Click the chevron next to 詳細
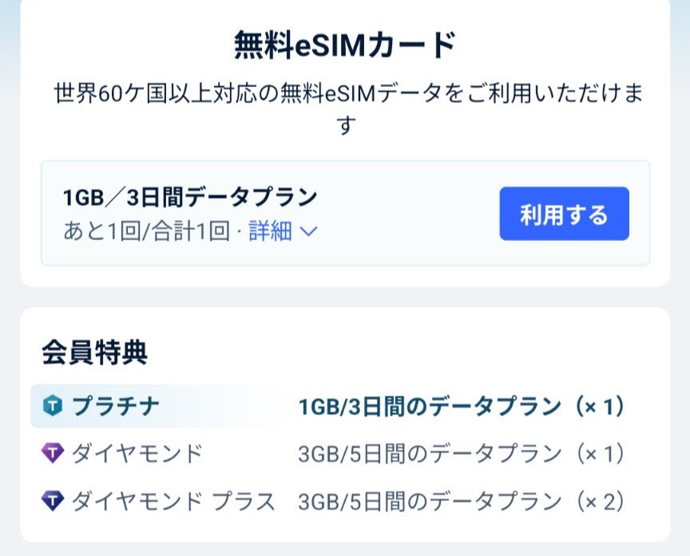This screenshot has width=690, height=556. pos(308,231)
